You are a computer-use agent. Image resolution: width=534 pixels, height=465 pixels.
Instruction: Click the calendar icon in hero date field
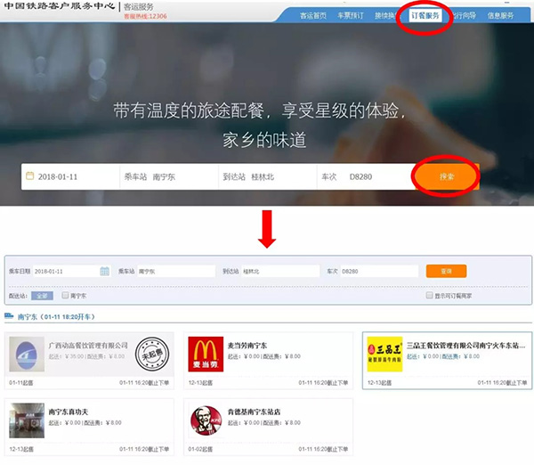(x=29, y=176)
